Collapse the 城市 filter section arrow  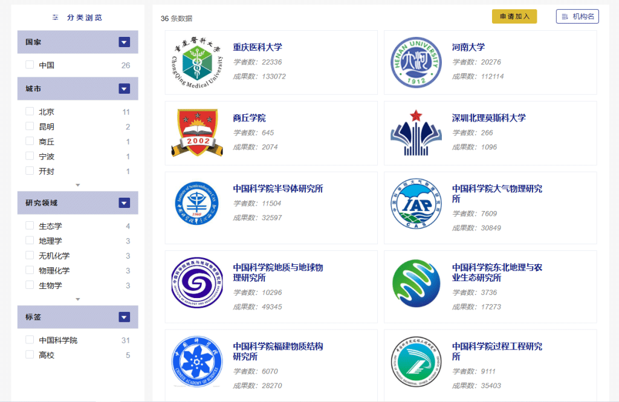tap(125, 88)
